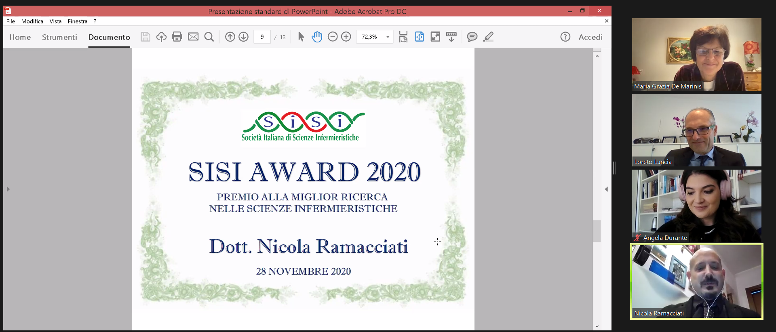Enter full screen mode icon
This screenshot has height=332, width=776.
coord(435,37)
